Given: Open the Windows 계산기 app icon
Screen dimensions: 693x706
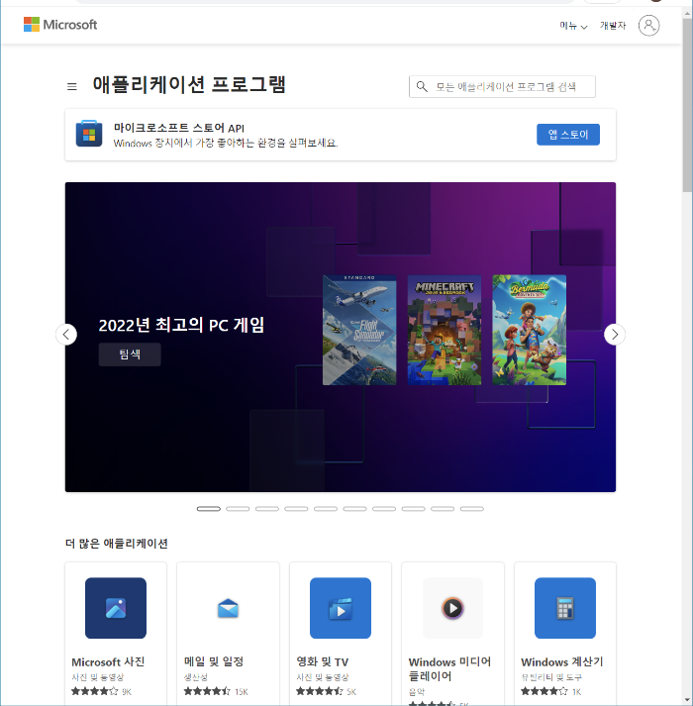Looking at the screenshot, I should [565, 608].
